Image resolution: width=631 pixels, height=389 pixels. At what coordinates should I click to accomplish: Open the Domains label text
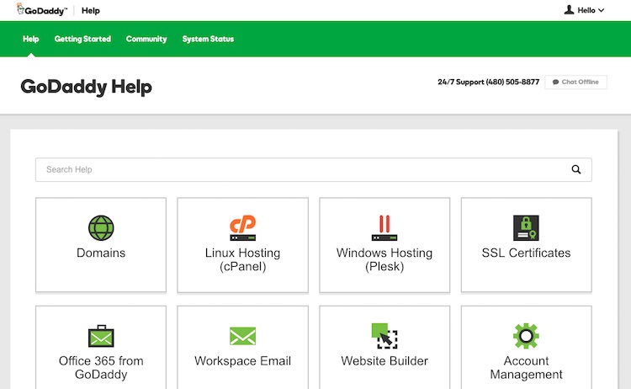coord(101,253)
